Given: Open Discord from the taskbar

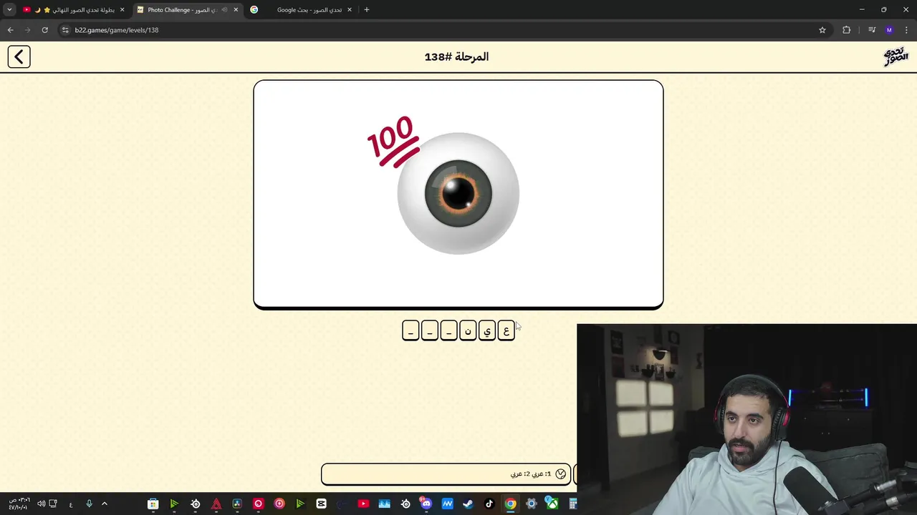Looking at the screenshot, I should (426, 504).
